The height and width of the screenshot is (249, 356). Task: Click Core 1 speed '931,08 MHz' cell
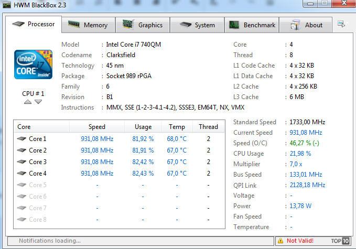(x=97, y=139)
